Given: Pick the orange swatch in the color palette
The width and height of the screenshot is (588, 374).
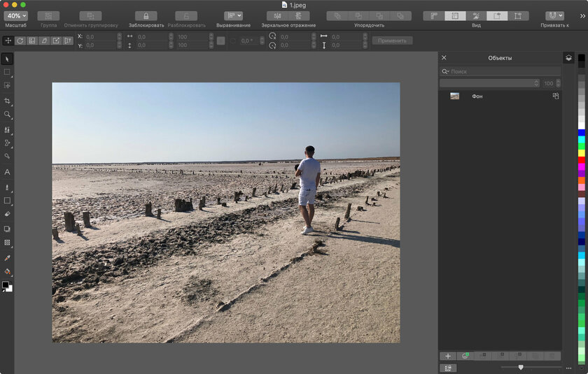Looking at the screenshot, I should click(581, 180).
